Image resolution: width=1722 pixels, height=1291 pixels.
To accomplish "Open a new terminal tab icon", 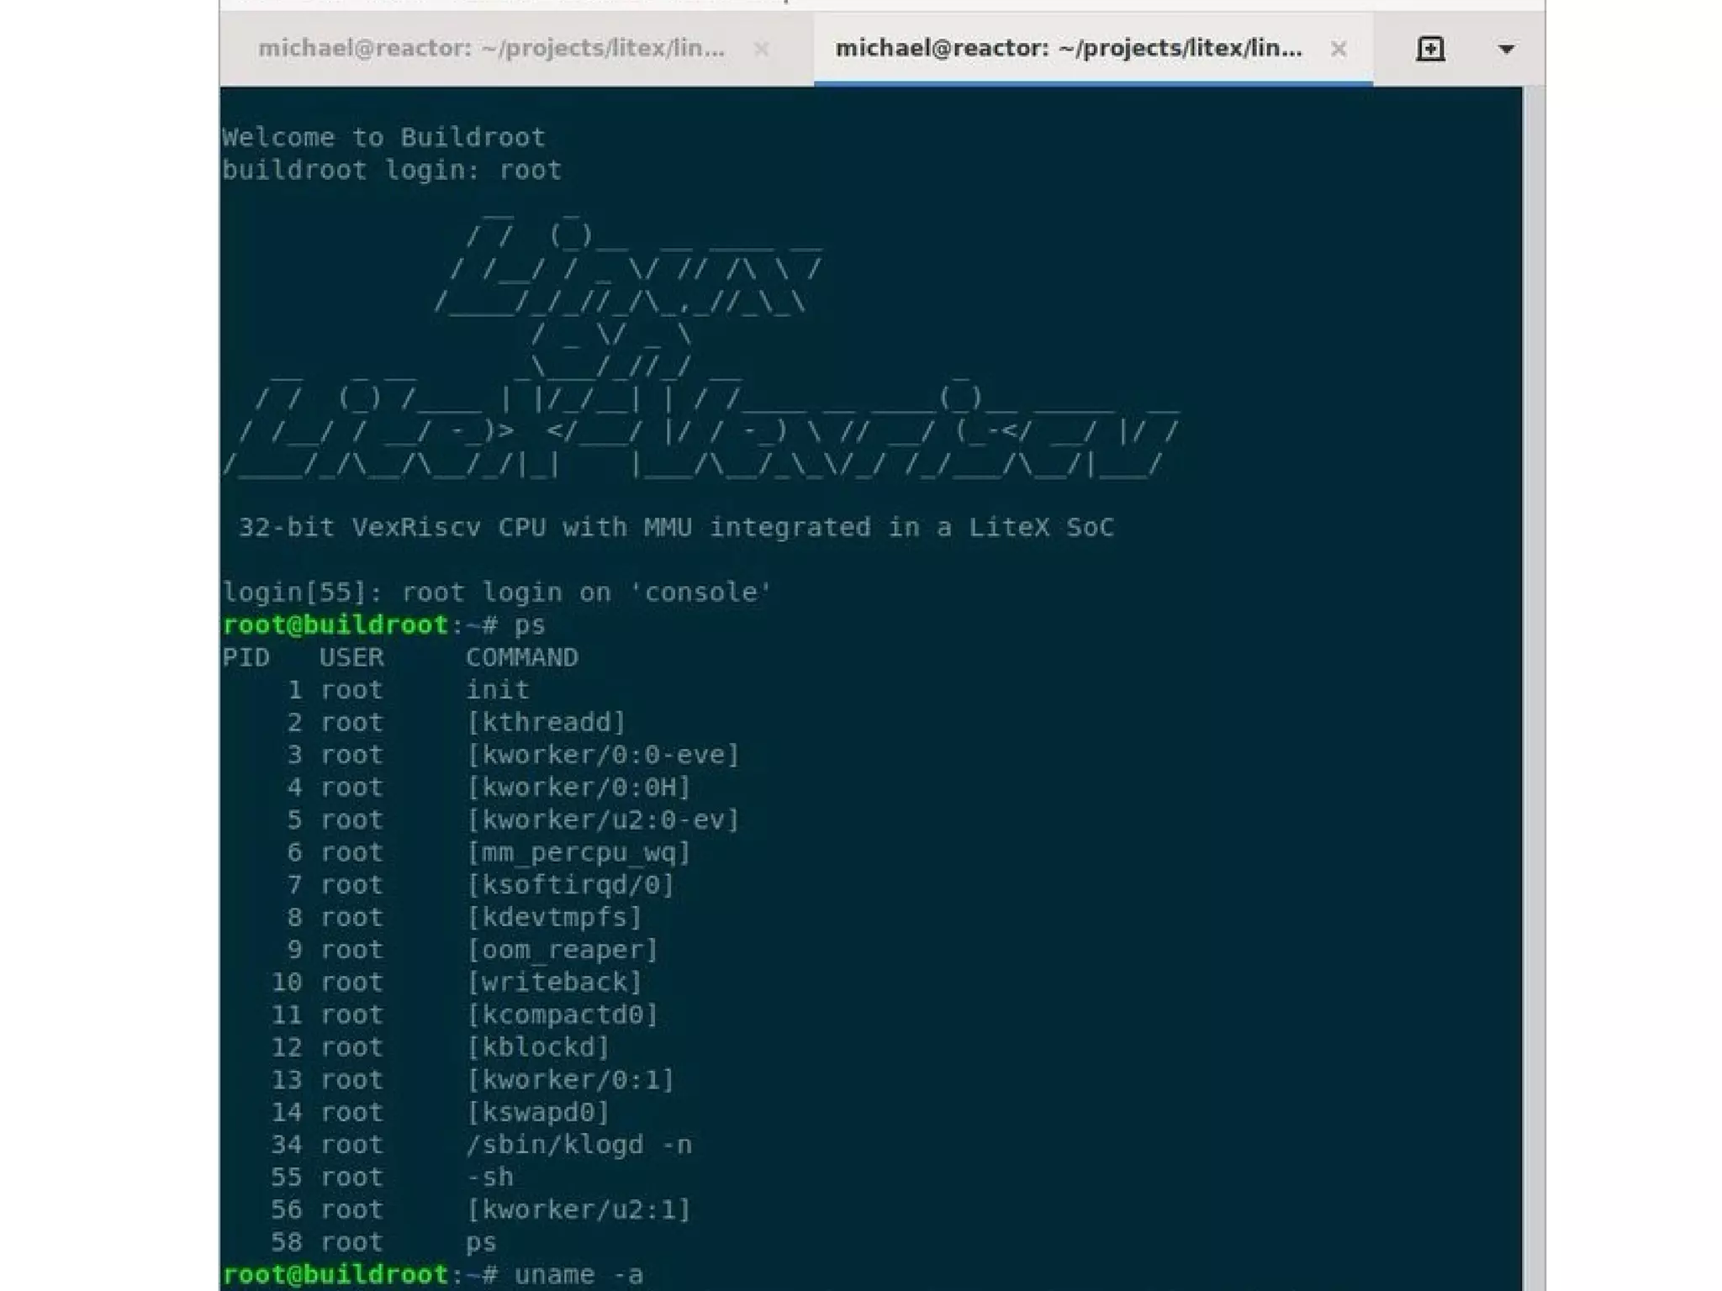I will (x=1430, y=49).
